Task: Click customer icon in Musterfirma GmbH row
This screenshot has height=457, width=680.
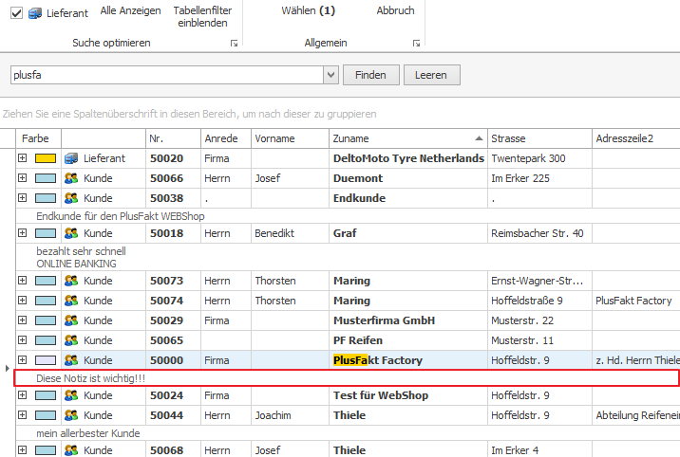Action: [70, 320]
